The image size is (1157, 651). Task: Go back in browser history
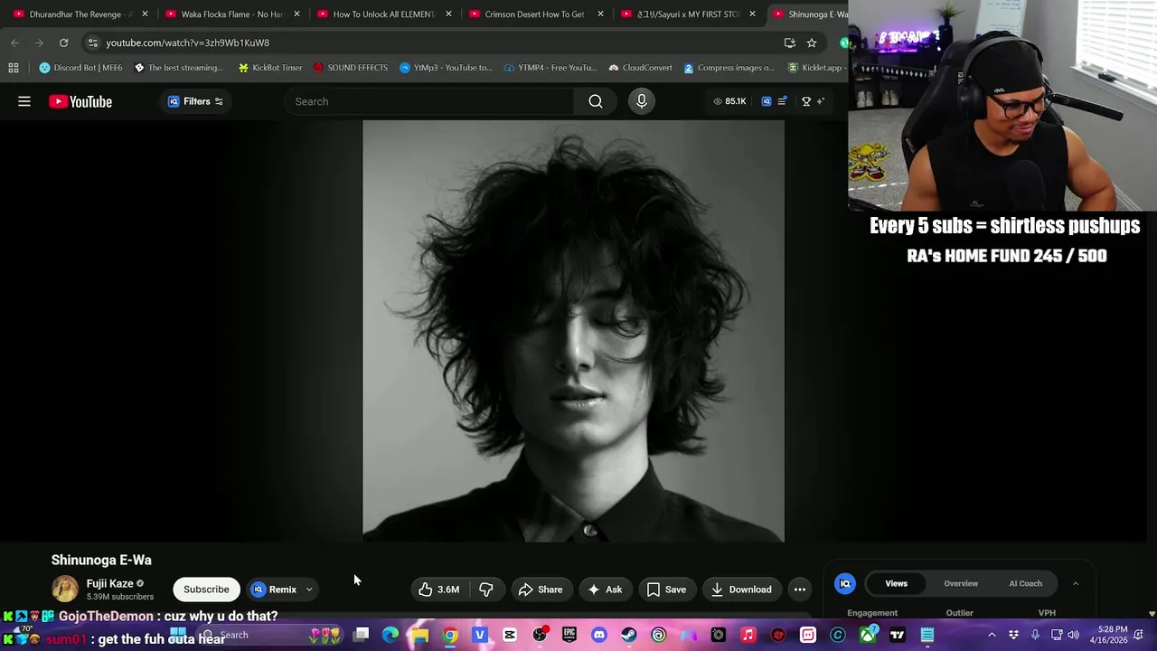point(15,42)
